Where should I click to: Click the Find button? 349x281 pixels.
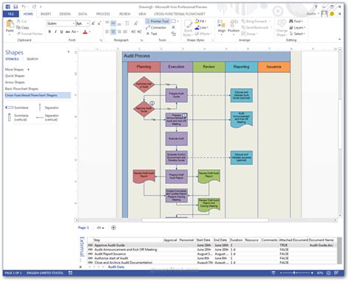point(296,21)
